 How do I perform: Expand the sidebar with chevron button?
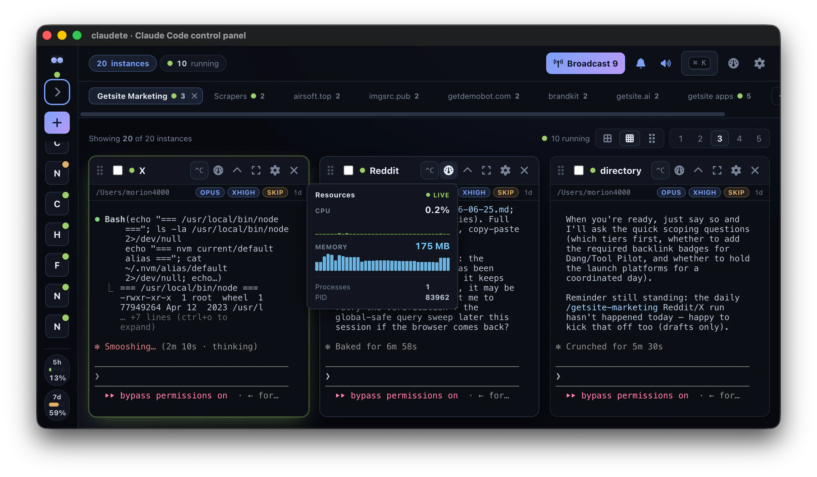pos(57,92)
